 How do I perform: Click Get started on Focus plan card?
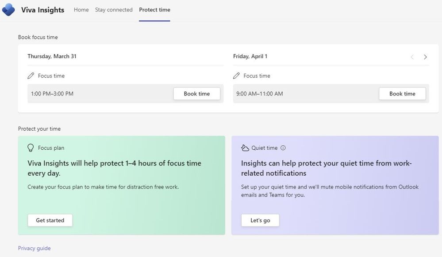tap(50, 220)
